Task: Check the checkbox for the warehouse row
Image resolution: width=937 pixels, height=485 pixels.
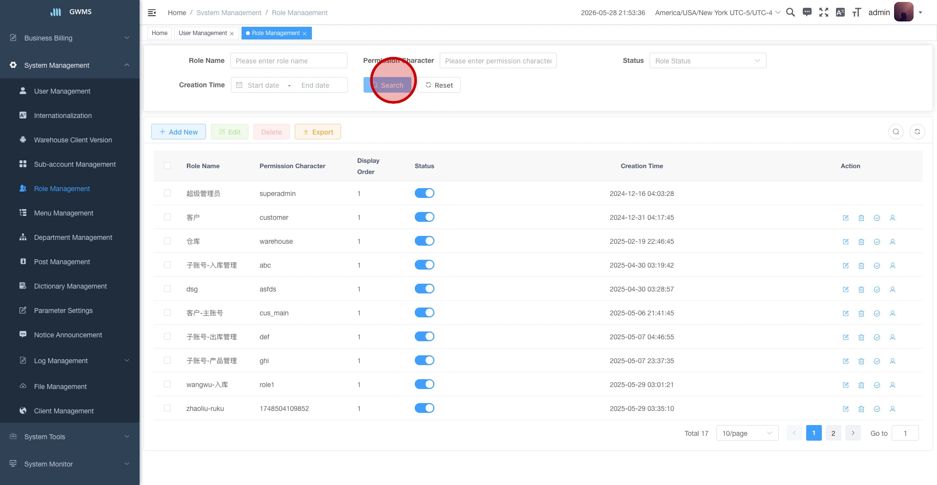Action: 167,241
